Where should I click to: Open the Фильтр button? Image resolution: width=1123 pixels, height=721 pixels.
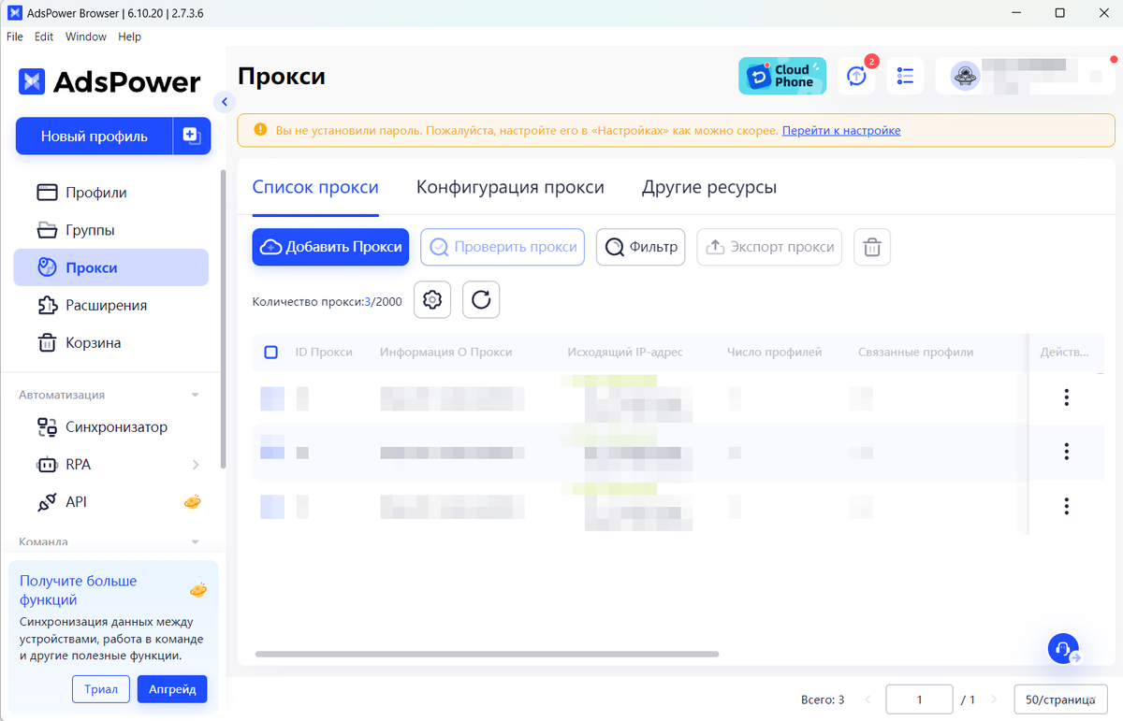click(x=641, y=247)
